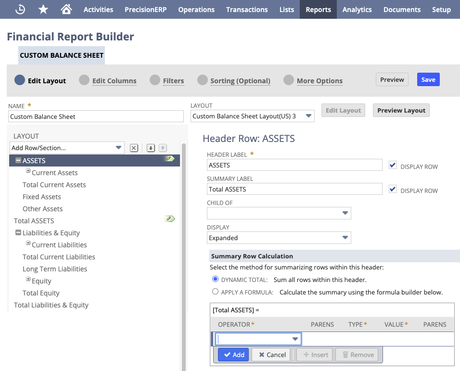
Task: Click the move row up arrow
Action: (163, 148)
